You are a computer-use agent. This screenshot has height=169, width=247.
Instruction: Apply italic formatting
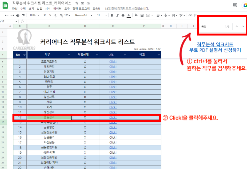click(118, 15)
